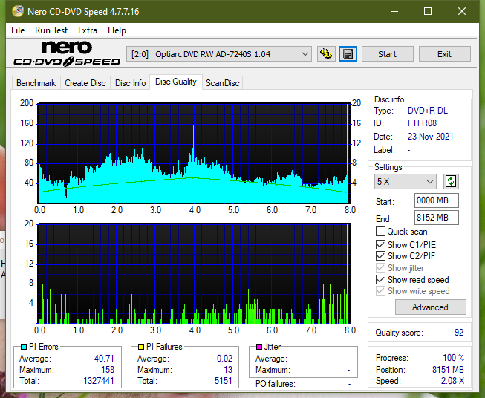Click the save floppy disk icon

point(348,54)
